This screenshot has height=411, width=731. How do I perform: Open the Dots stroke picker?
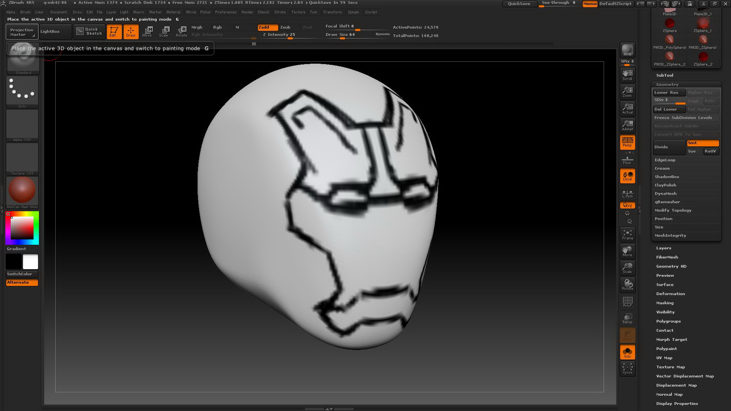coord(22,92)
